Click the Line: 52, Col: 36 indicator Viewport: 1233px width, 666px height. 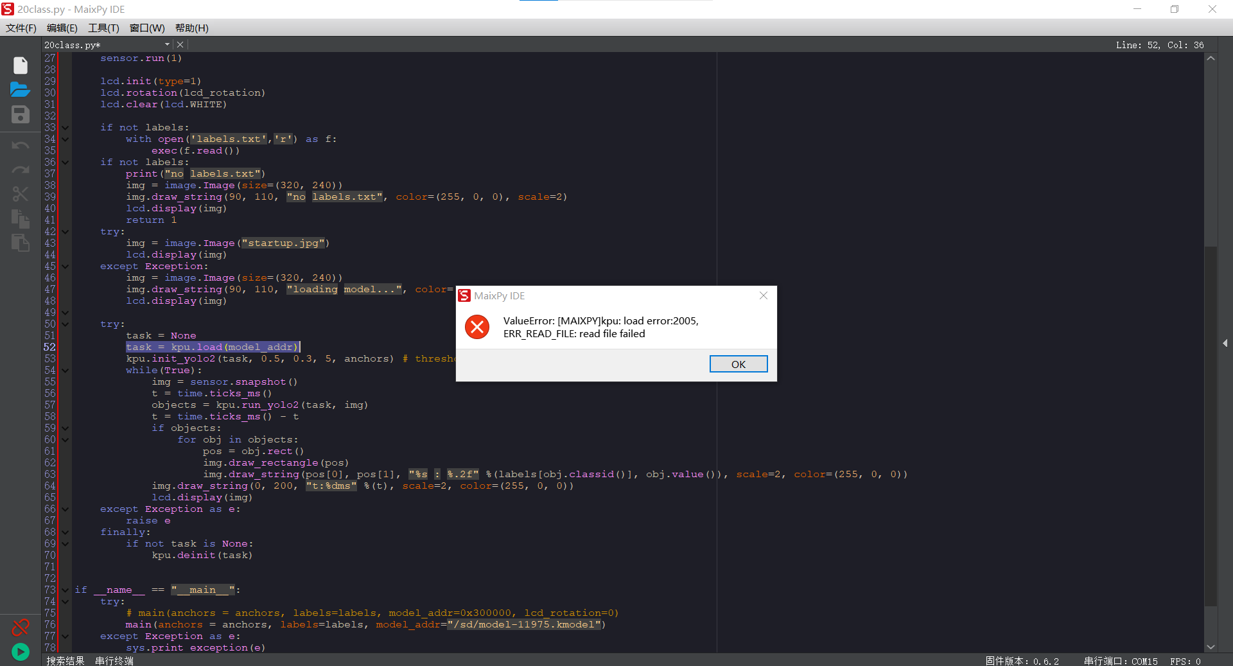coord(1160,45)
